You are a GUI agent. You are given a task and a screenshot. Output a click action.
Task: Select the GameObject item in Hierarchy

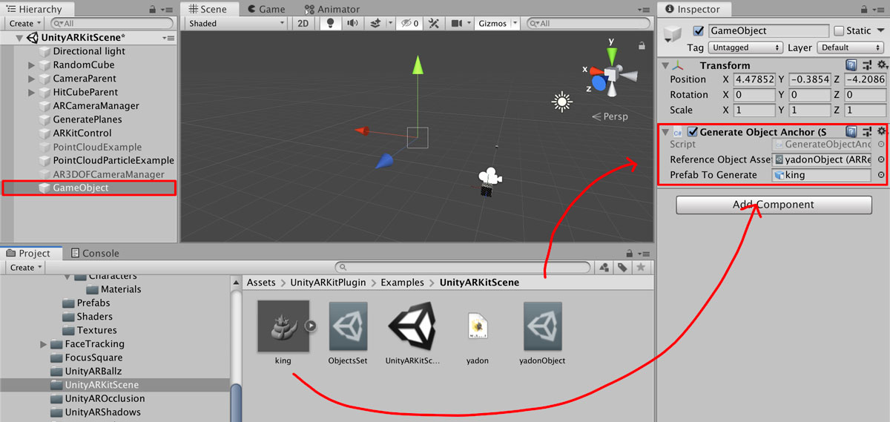(89, 188)
